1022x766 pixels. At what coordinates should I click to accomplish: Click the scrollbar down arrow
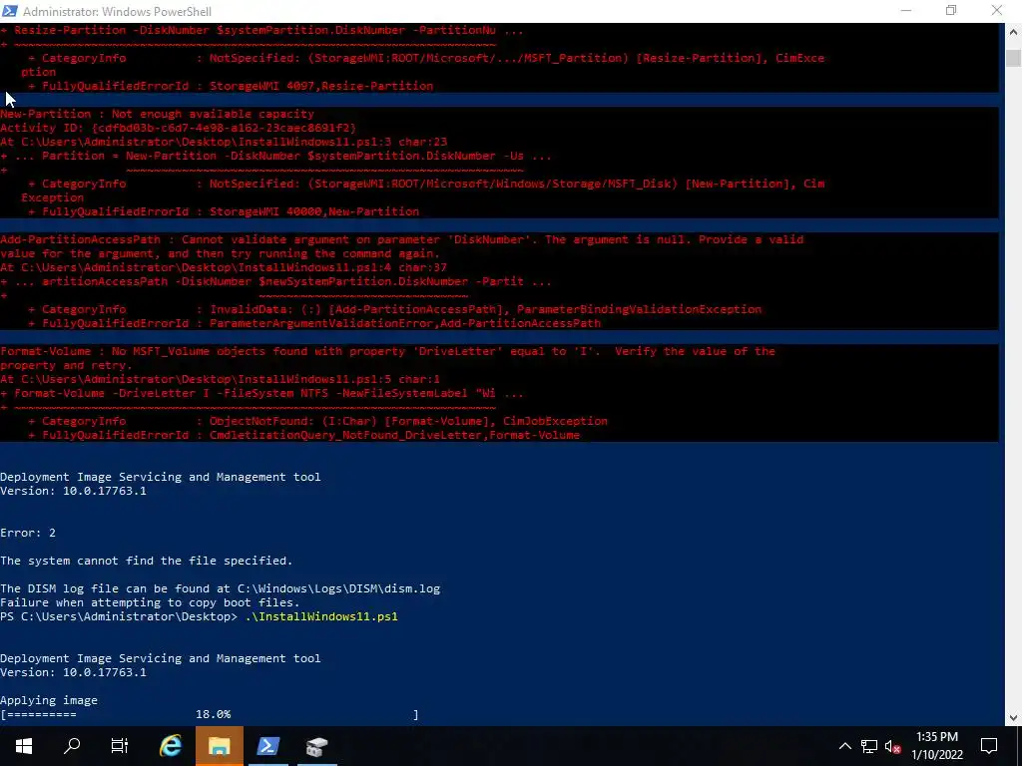click(x=1013, y=718)
